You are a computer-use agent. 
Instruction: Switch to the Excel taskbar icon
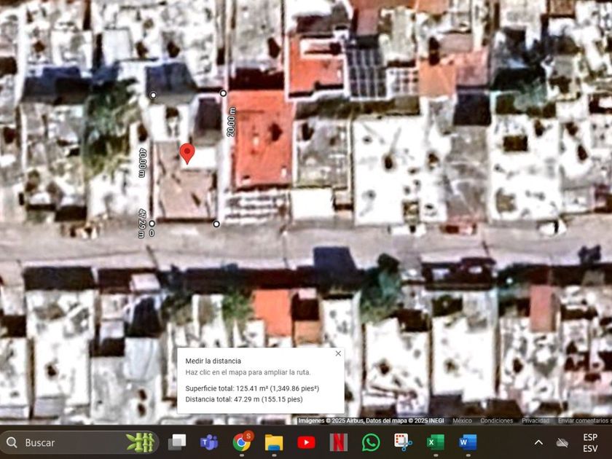click(x=435, y=442)
